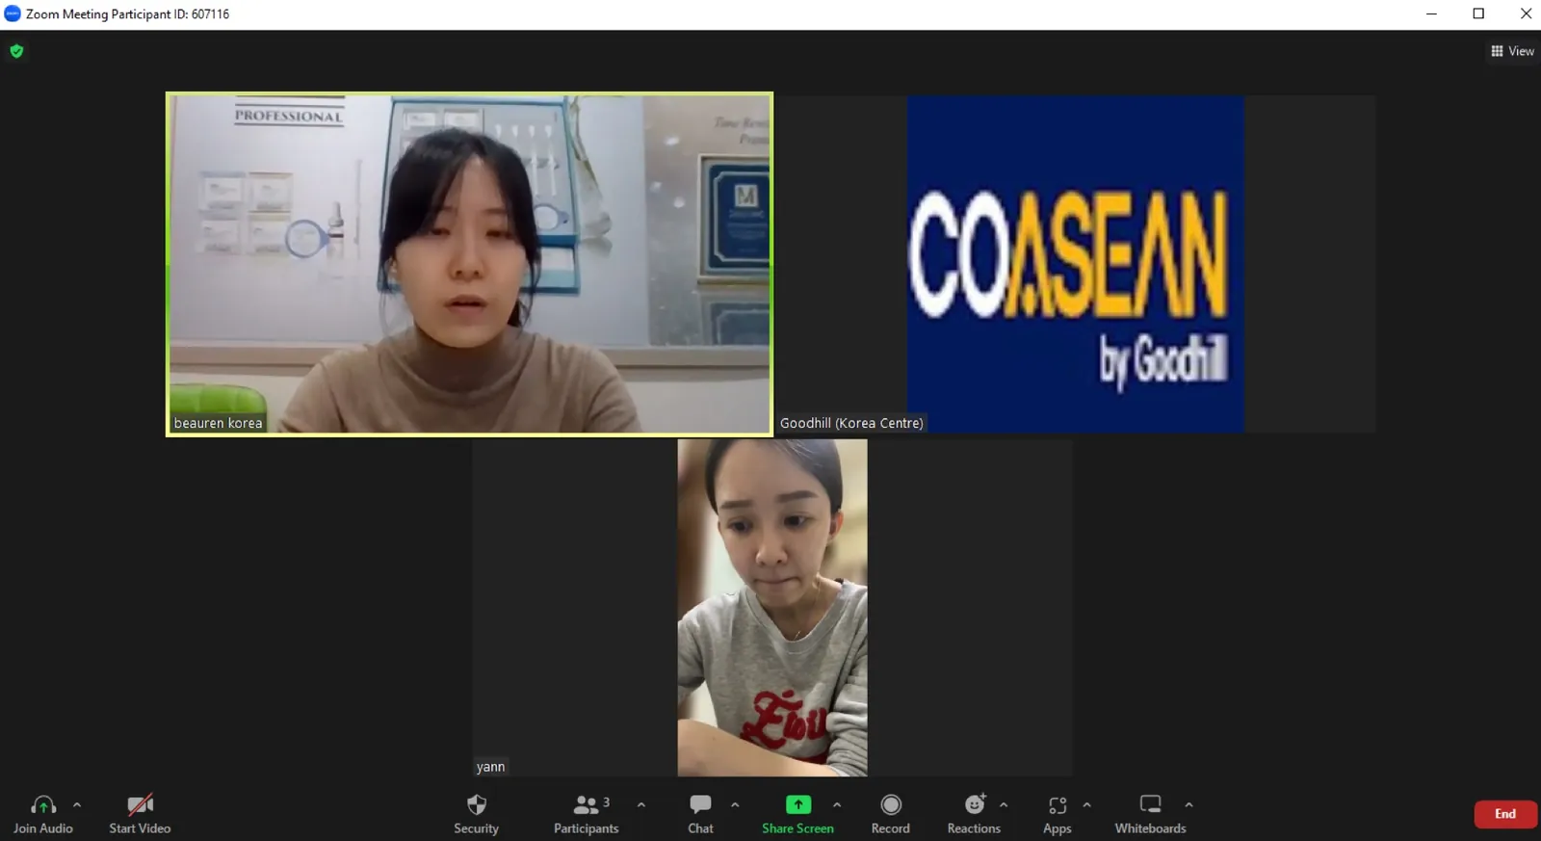The image size is (1541, 841).
Task: Select the Goodhill (Korea Centre) video tile
Action: pos(1076,264)
